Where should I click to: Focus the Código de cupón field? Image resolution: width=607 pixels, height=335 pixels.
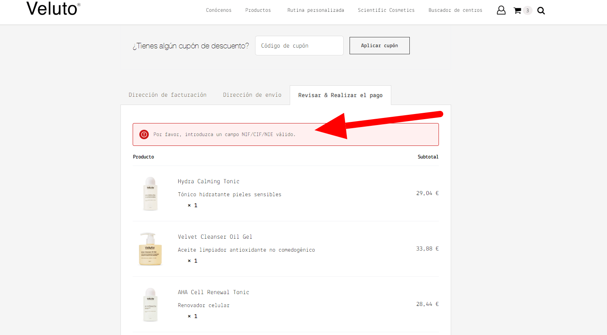tap(299, 46)
